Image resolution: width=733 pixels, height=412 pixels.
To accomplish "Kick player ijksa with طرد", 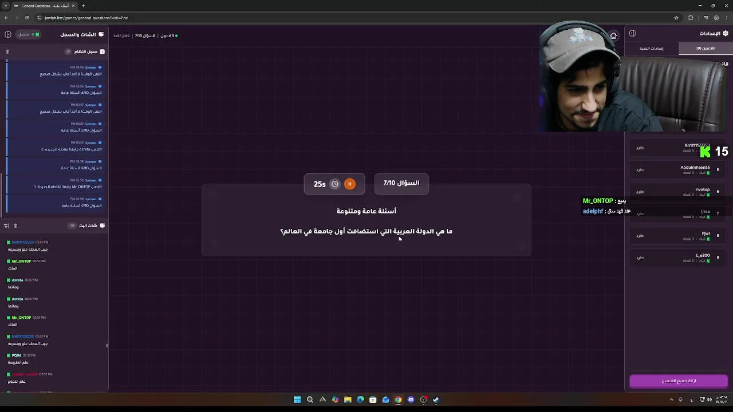I will coord(640,213).
